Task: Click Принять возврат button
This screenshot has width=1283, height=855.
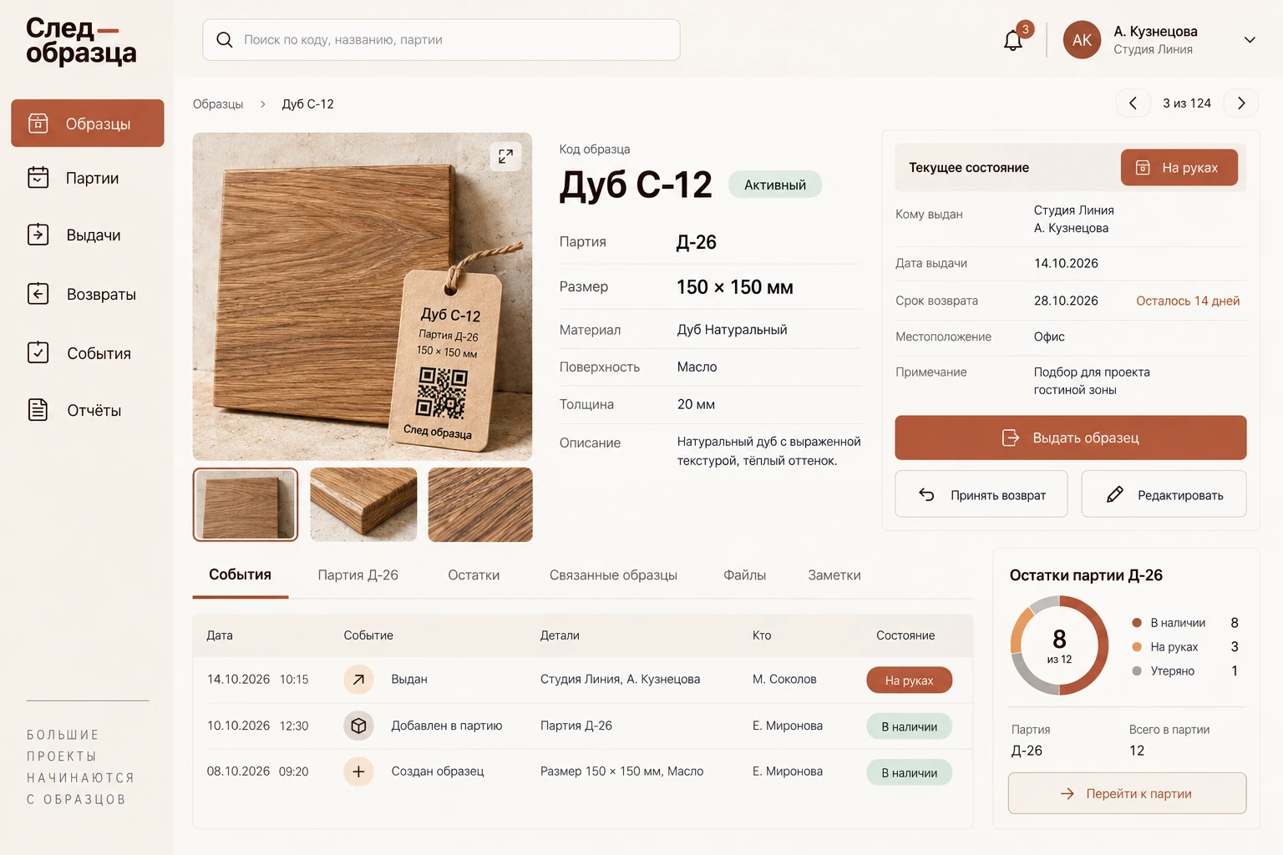Action: tap(981, 494)
